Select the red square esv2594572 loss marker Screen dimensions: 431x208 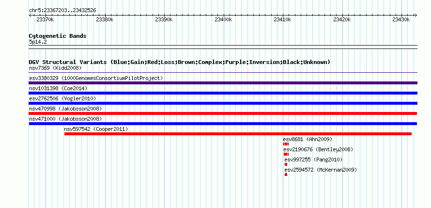(286, 175)
